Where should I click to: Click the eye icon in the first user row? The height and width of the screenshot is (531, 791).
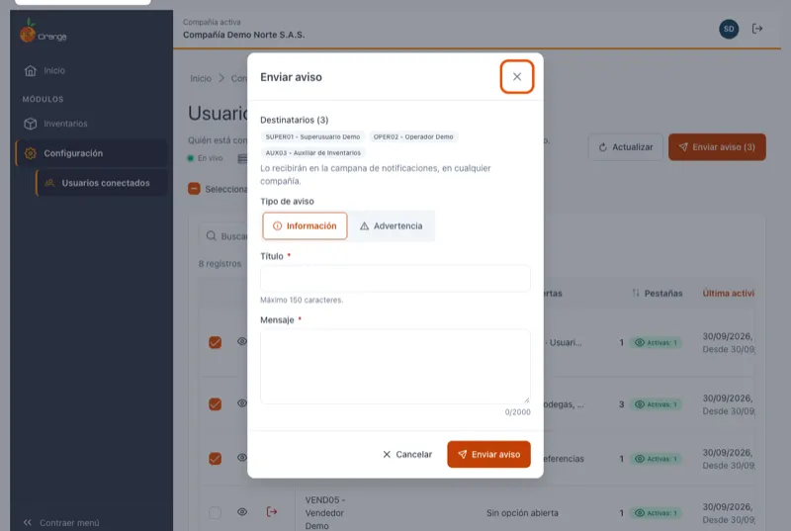click(x=242, y=341)
